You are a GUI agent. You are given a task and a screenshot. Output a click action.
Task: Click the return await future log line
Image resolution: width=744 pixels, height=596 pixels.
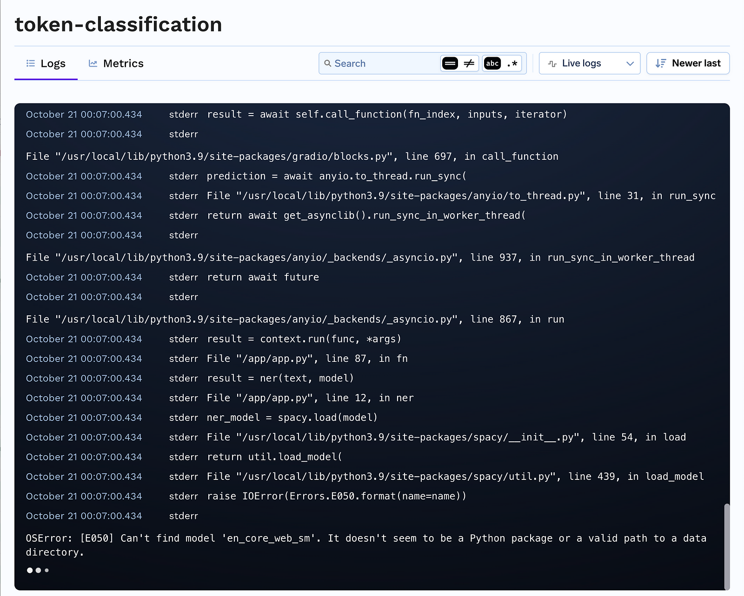pyautogui.click(x=263, y=277)
